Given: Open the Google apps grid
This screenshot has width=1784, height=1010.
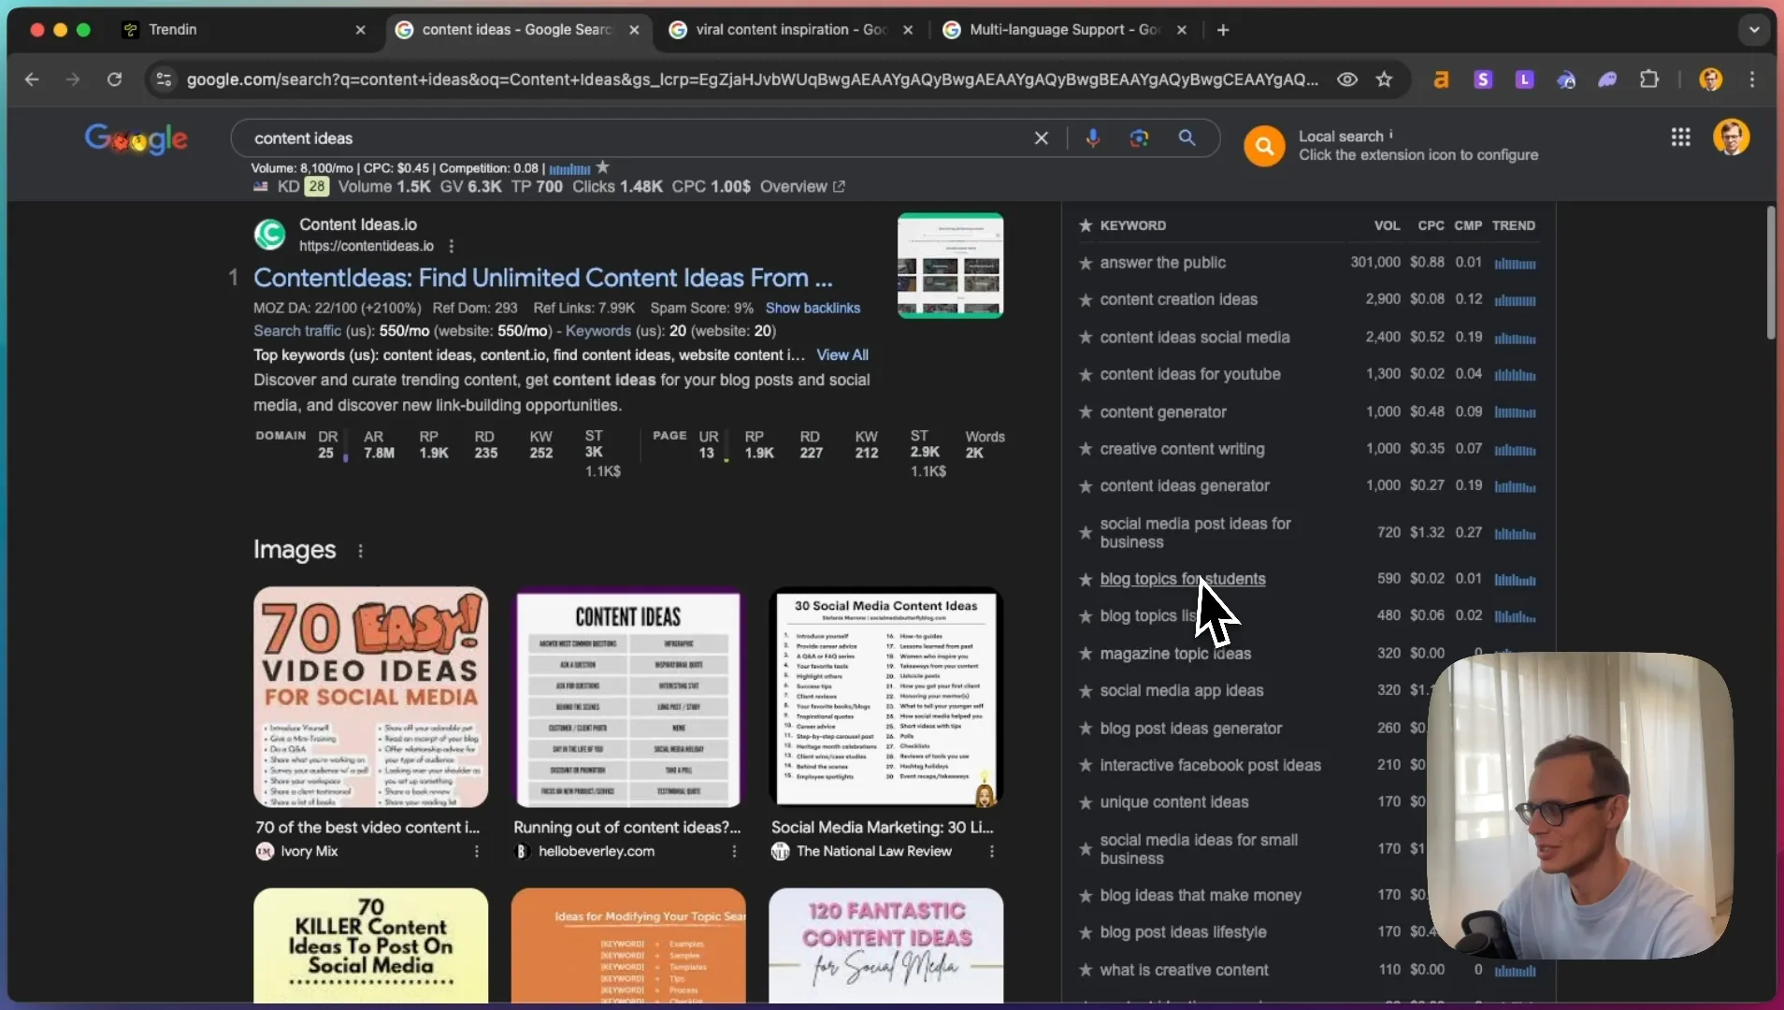Looking at the screenshot, I should (x=1680, y=137).
